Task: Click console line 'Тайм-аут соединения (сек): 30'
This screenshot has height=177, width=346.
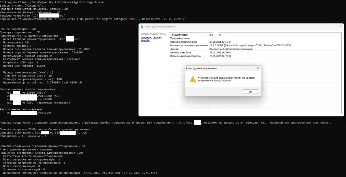Action: [27, 76]
